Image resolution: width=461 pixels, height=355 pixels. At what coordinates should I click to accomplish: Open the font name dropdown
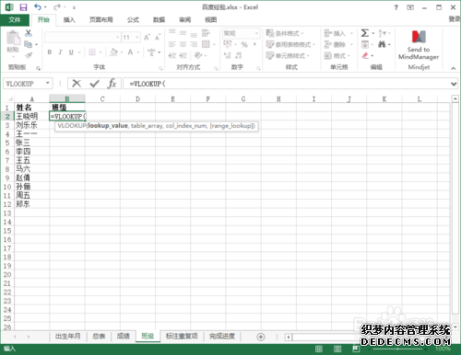coord(117,38)
